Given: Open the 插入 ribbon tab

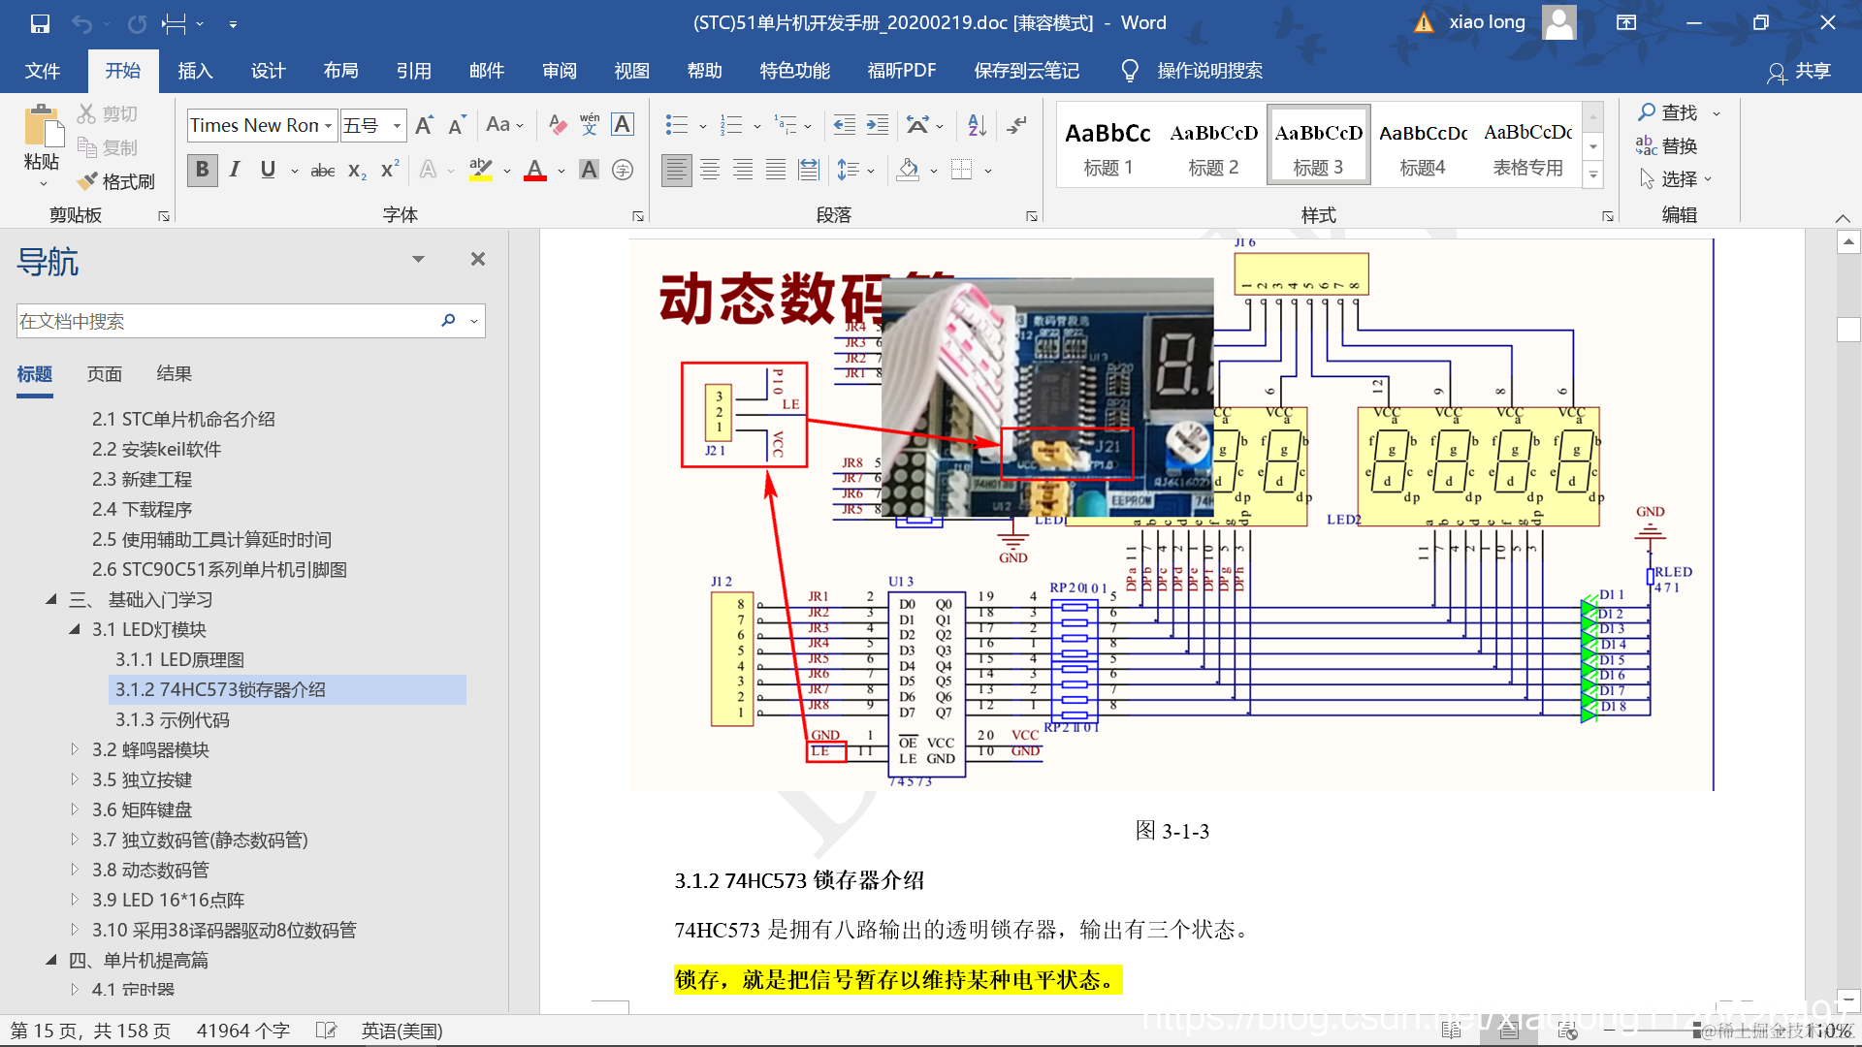Looking at the screenshot, I should pos(195,71).
